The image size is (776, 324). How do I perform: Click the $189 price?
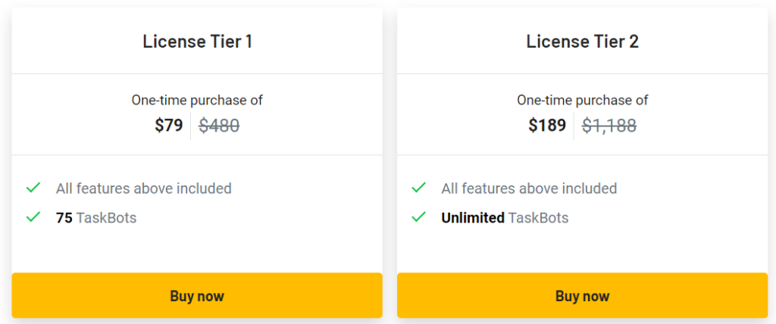[x=547, y=126]
